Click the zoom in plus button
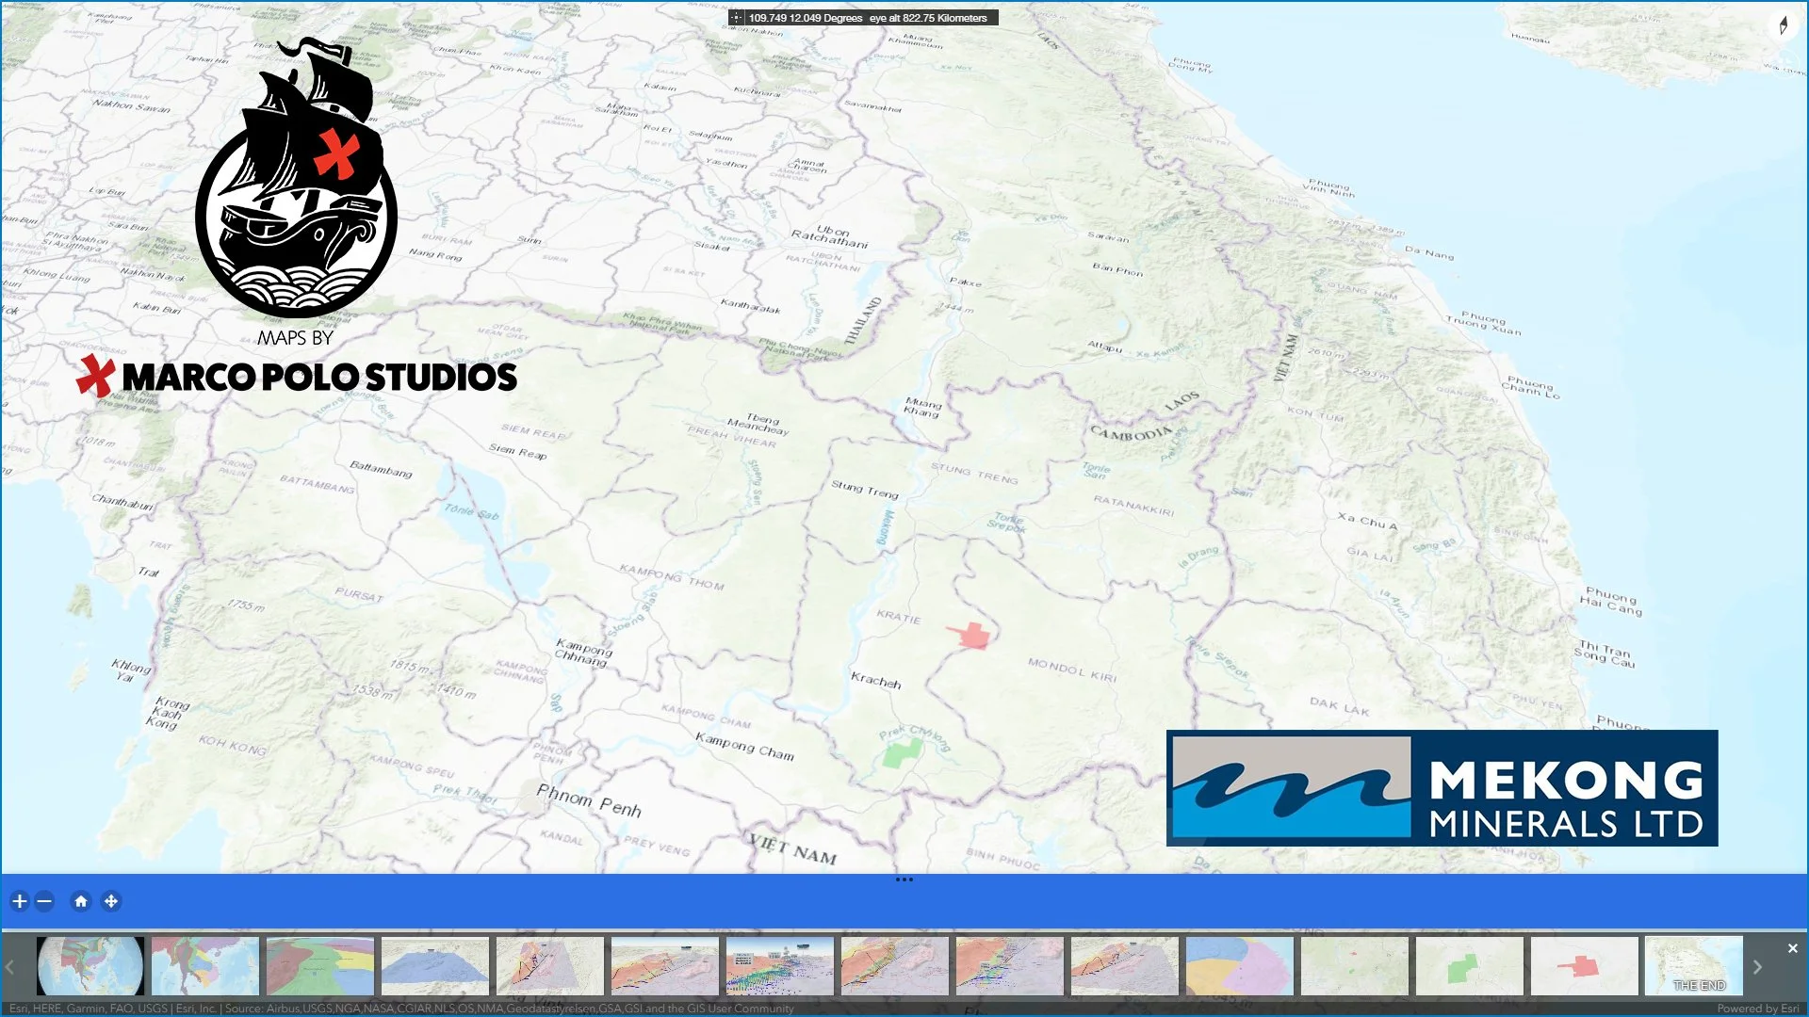Viewport: 1809px width, 1017px height. (x=20, y=901)
